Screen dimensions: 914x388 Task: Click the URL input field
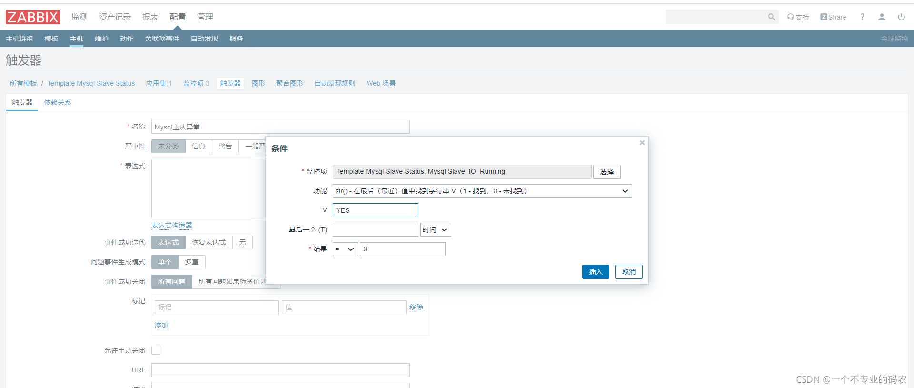coord(280,370)
